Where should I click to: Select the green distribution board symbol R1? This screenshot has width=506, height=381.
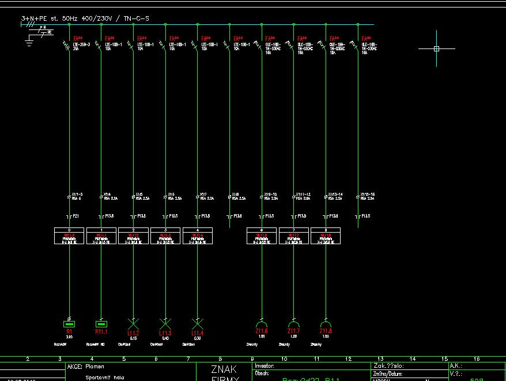[69, 324]
